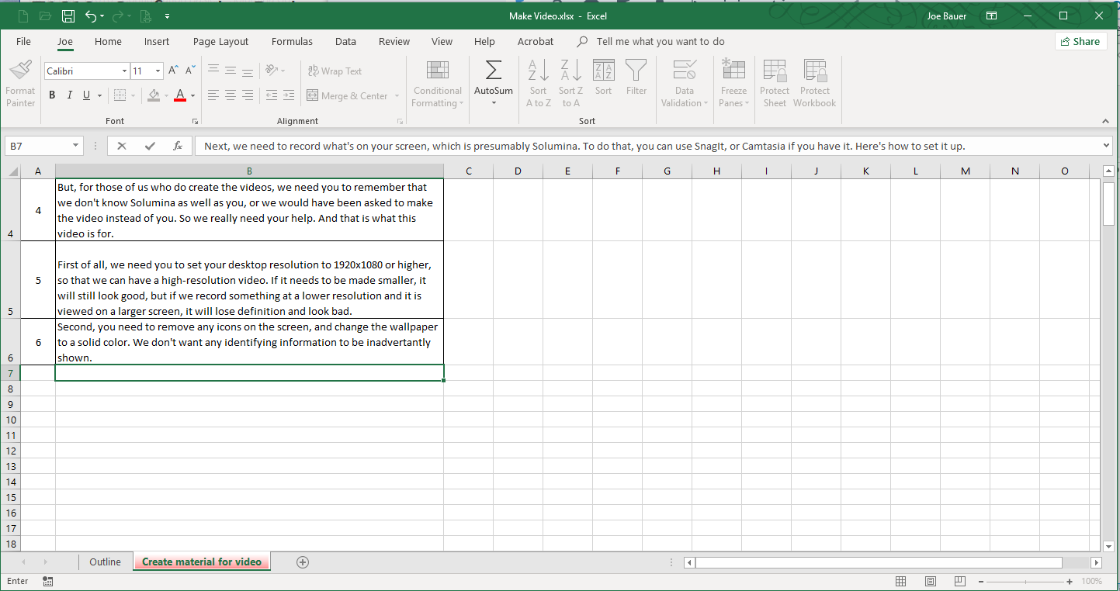Screen dimensions: 1120x591
Task: Open the font size 11 dropdown
Action: [x=158, y=71]
